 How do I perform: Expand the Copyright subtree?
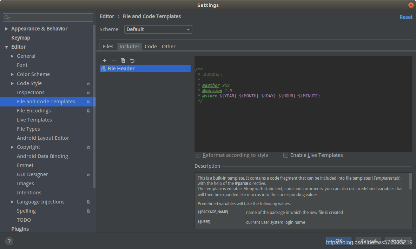(x=12, y=147)
